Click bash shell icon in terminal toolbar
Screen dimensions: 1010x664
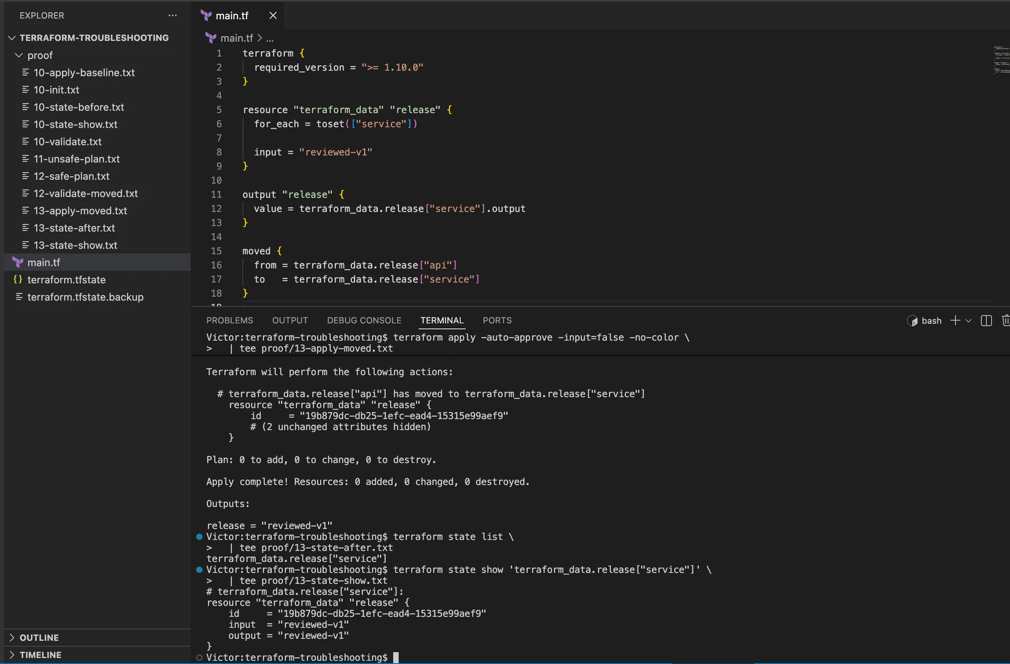[x=913, y=321]
